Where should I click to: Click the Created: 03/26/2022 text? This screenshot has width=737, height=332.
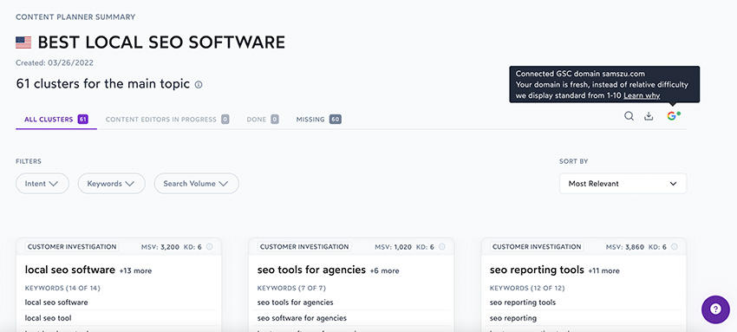click(55, 63)
